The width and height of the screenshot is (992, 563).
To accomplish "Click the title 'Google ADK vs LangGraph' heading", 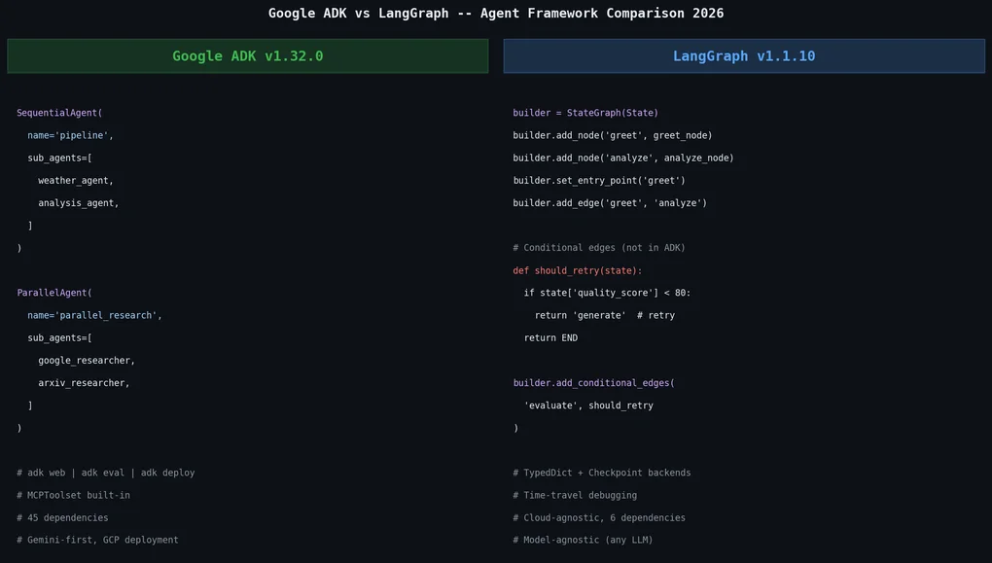I will coord(496,14).
